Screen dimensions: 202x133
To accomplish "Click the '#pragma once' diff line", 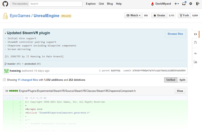I will coord(34,109).
